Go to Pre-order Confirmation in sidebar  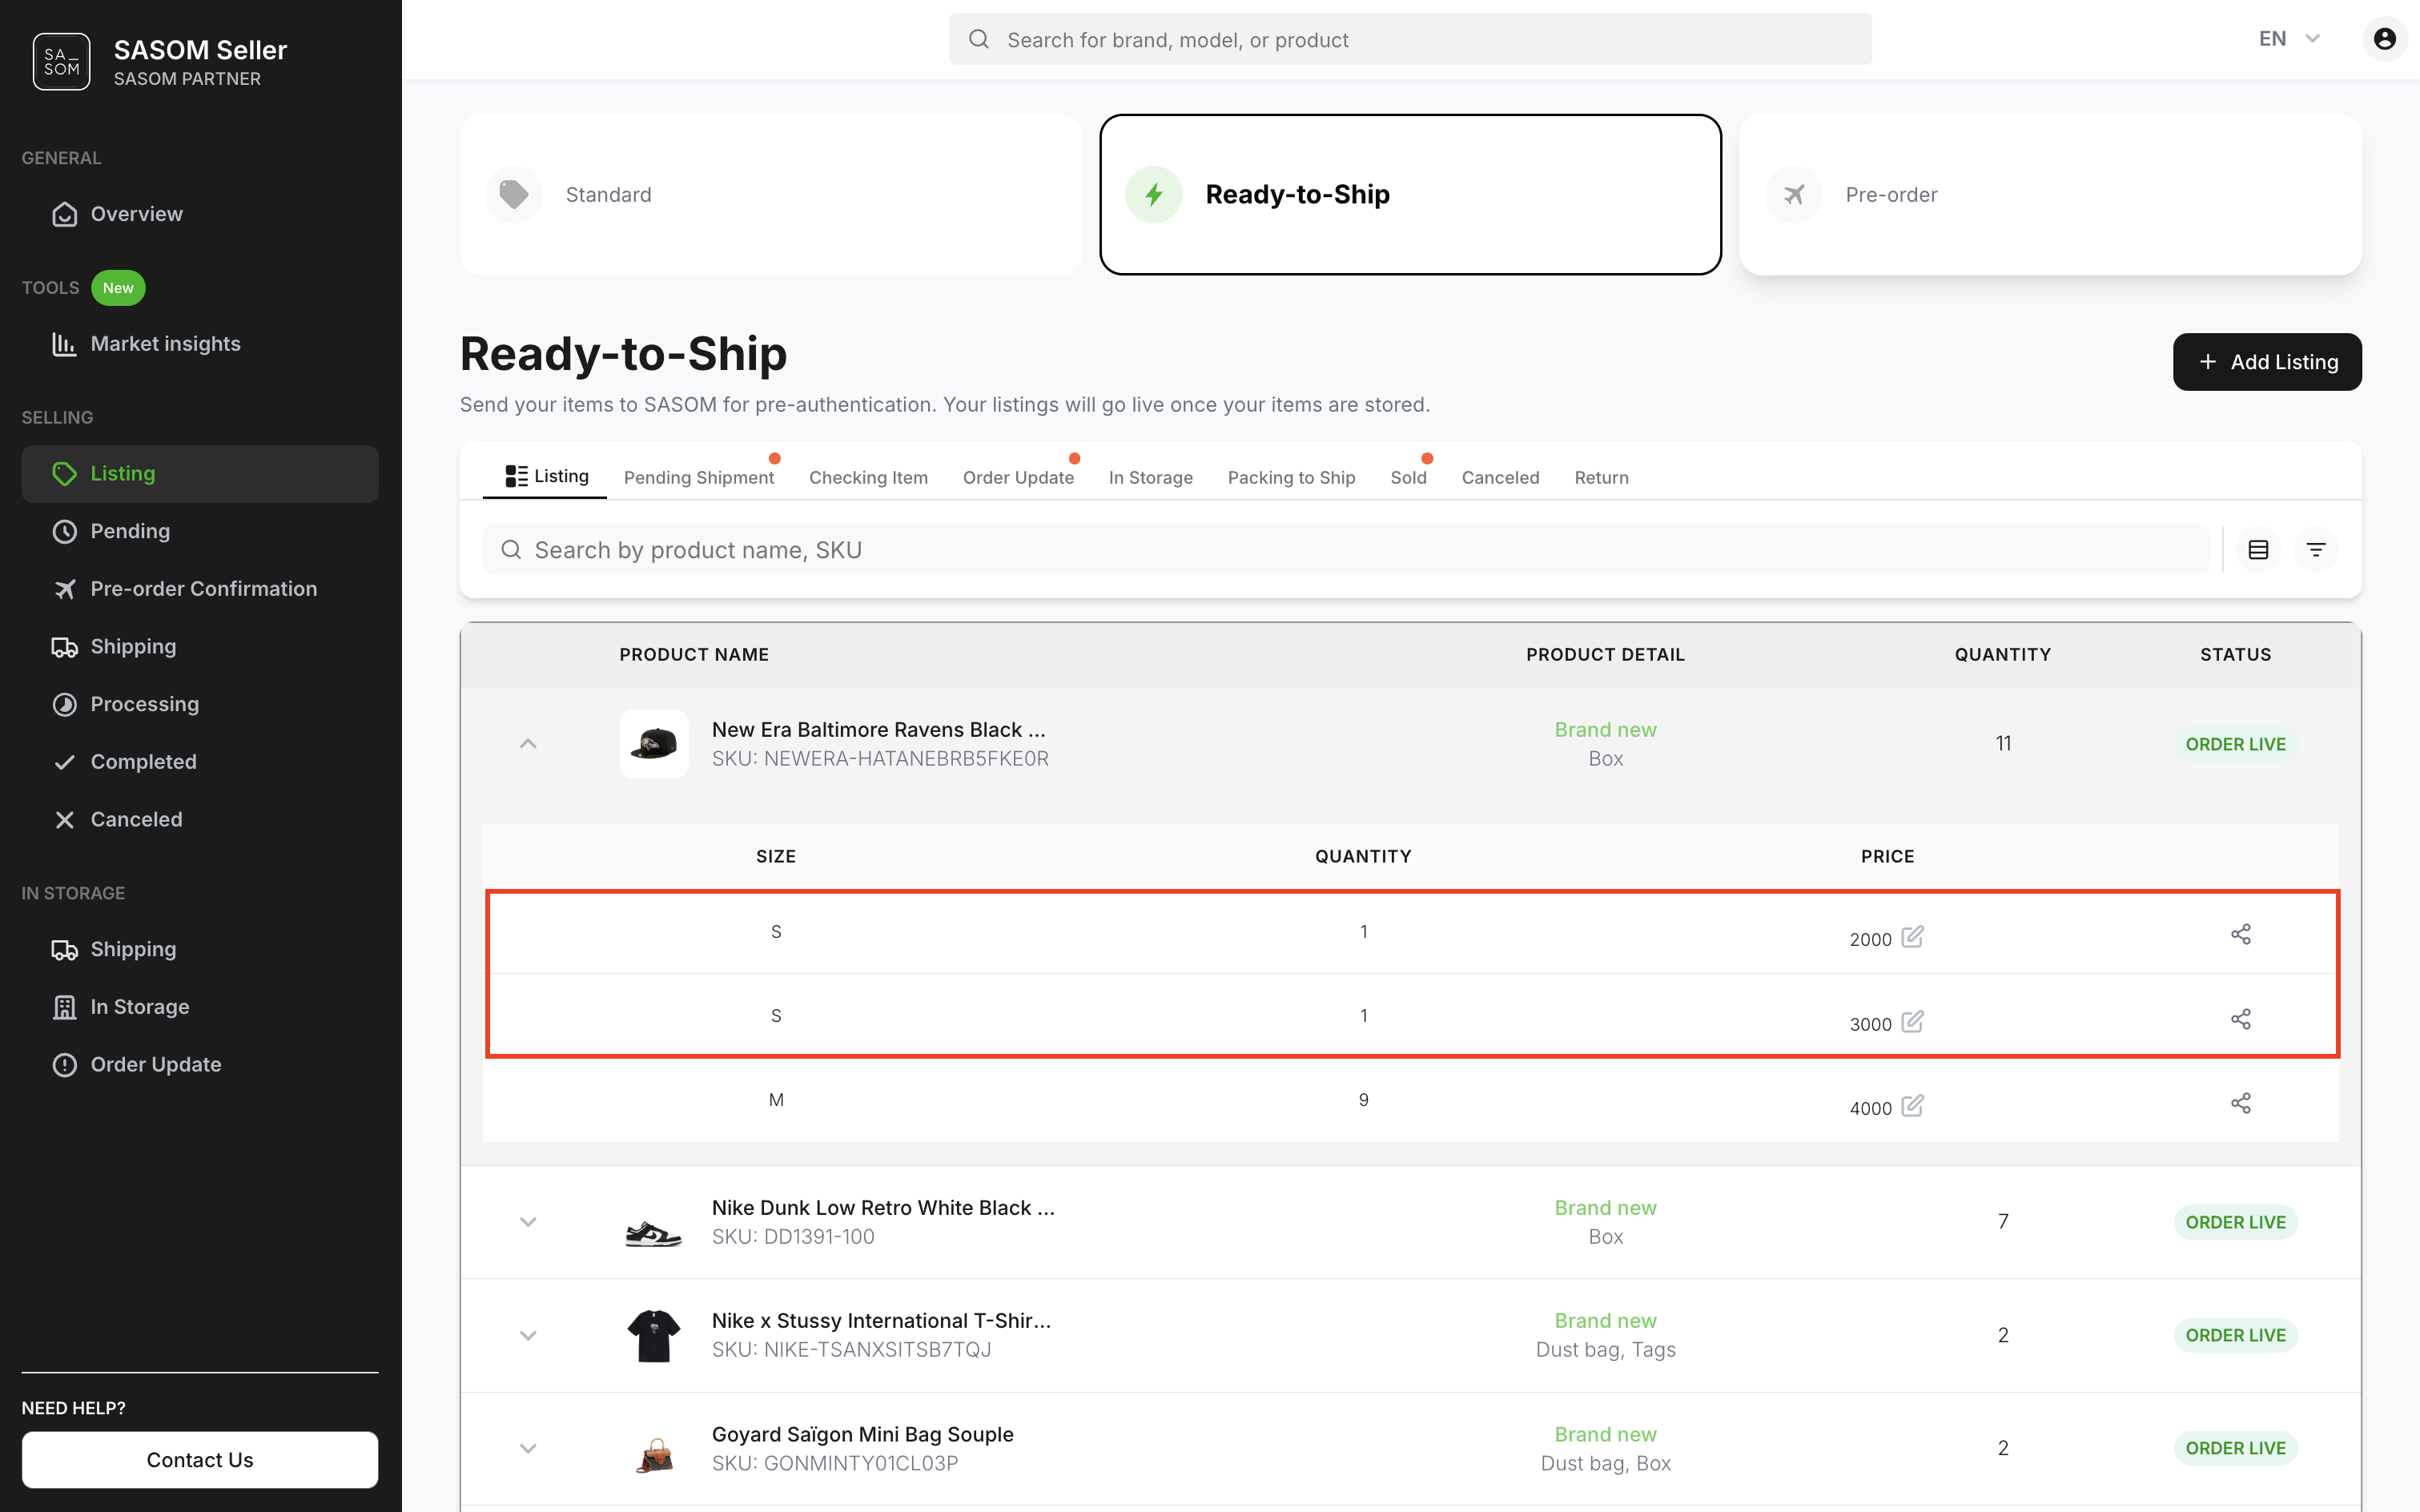(x=203, y=589)
